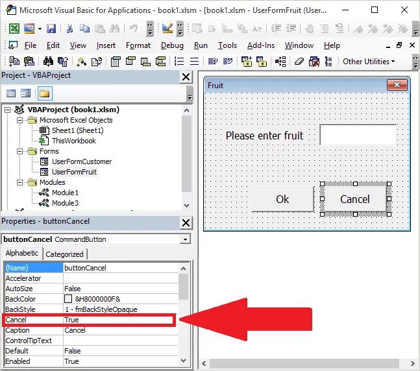The height and width of the screenshot is (371, 420).
Task: Click the numbered list icon in the utilities toolbar
Action: [x=179, y=62]
